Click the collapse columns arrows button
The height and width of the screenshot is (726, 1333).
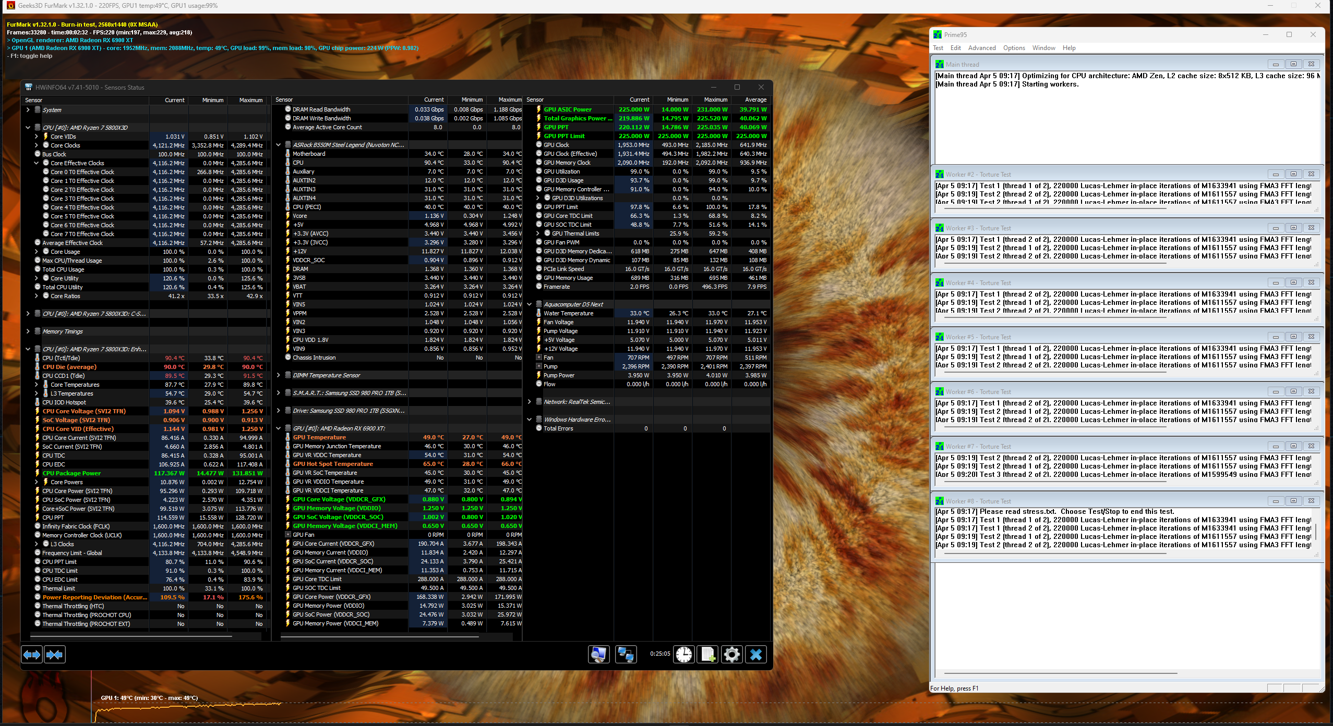coord(55,654)
